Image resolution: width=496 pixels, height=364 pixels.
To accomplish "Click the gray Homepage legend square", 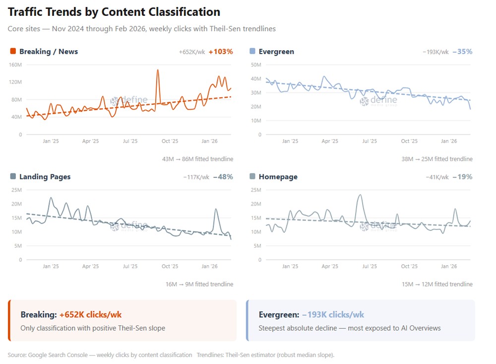I will pos(252,176).
